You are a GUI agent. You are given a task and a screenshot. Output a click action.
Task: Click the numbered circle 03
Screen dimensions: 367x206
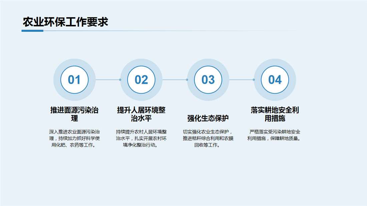coord(208,80)
